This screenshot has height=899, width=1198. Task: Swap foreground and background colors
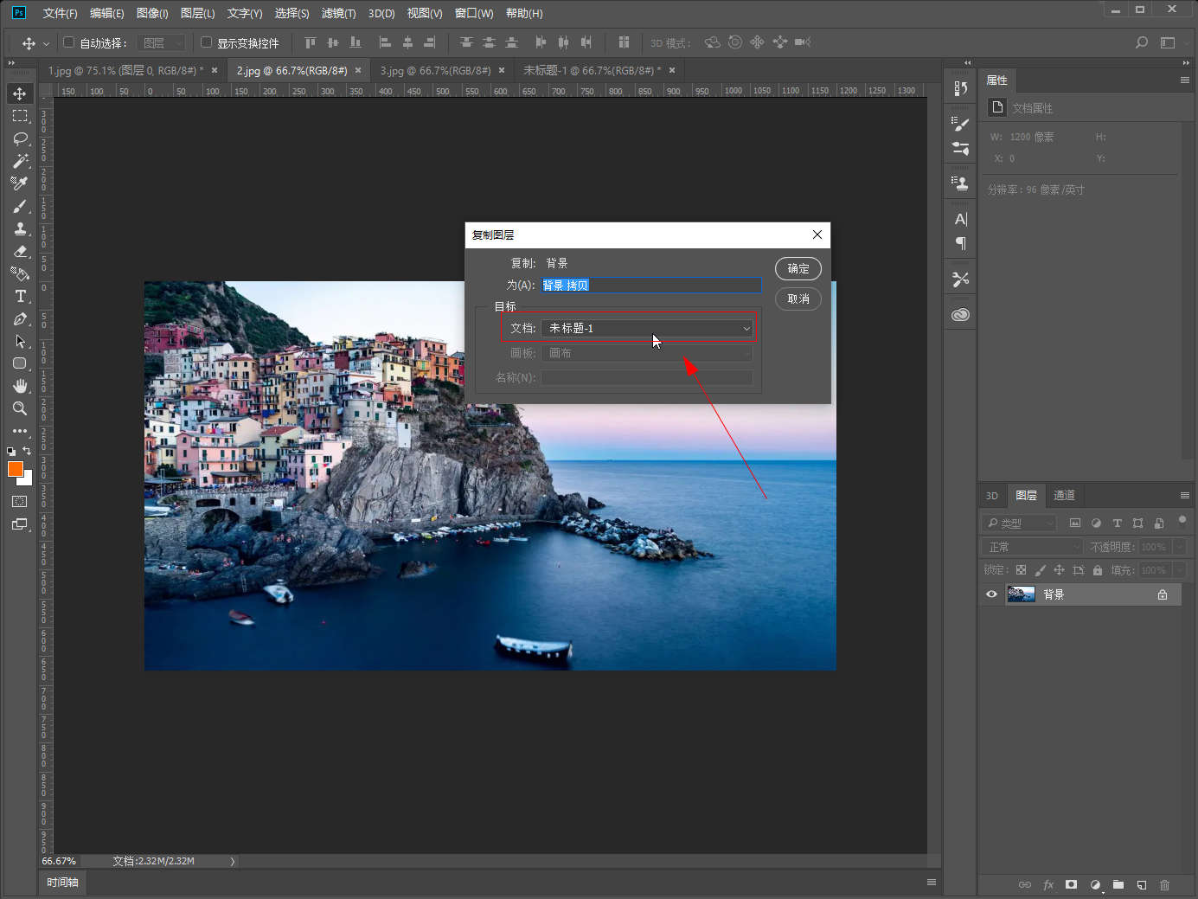(28, 451)
